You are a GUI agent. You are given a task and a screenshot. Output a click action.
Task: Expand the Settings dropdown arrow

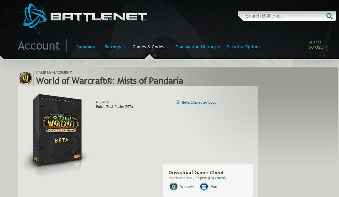point(125,47)
